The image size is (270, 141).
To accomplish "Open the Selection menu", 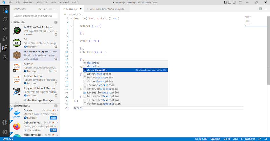I will click(28, 3).
